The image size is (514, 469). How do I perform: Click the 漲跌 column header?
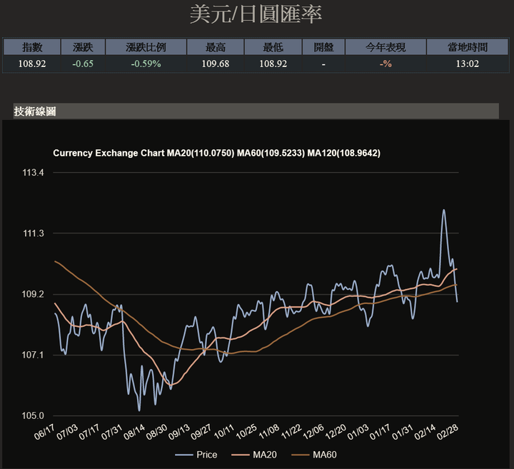(83, 47)
